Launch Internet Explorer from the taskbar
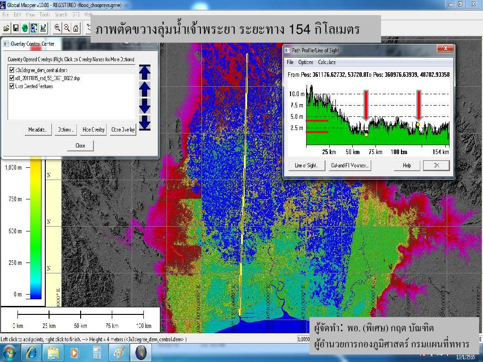This screenshot has width=483, height=362. pos(31,353)
